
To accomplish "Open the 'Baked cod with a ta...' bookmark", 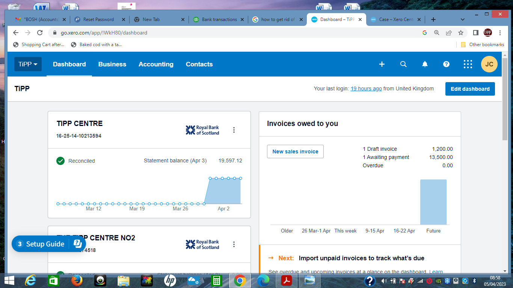I will tap(97, 45).
